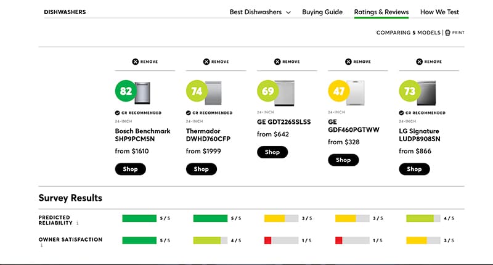Go to How We Test

pos(439,12)
